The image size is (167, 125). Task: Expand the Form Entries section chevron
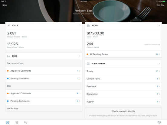159,64
